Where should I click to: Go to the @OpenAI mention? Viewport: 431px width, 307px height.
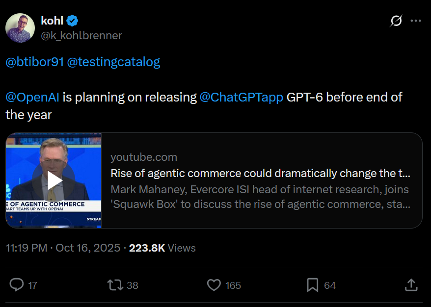point(32,97)
